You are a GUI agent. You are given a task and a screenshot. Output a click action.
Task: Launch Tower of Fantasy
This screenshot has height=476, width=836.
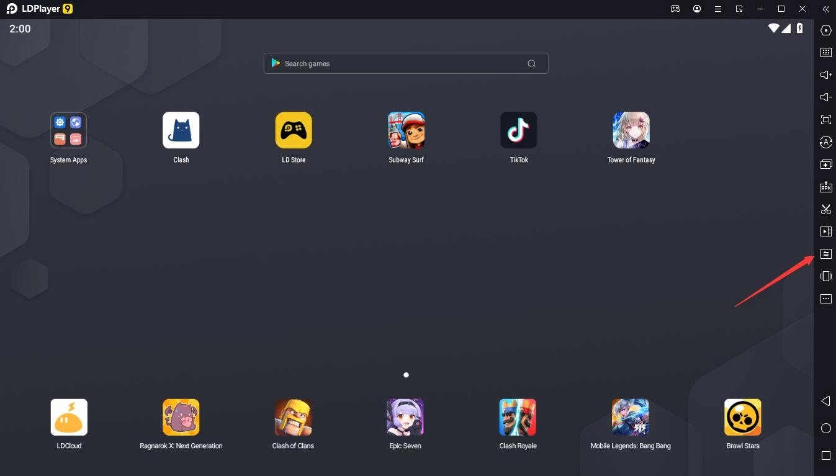631,130
